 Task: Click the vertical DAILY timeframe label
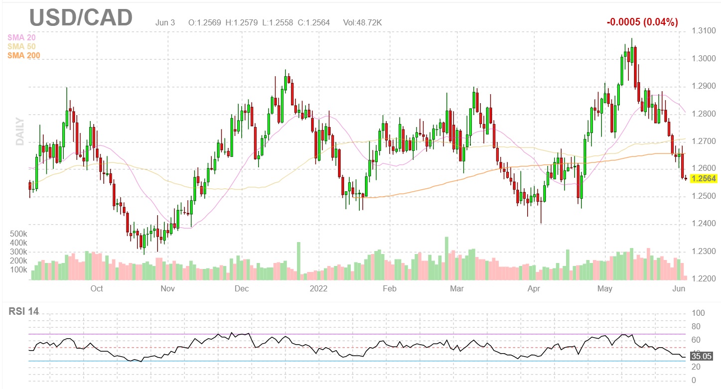click(20, 131)
